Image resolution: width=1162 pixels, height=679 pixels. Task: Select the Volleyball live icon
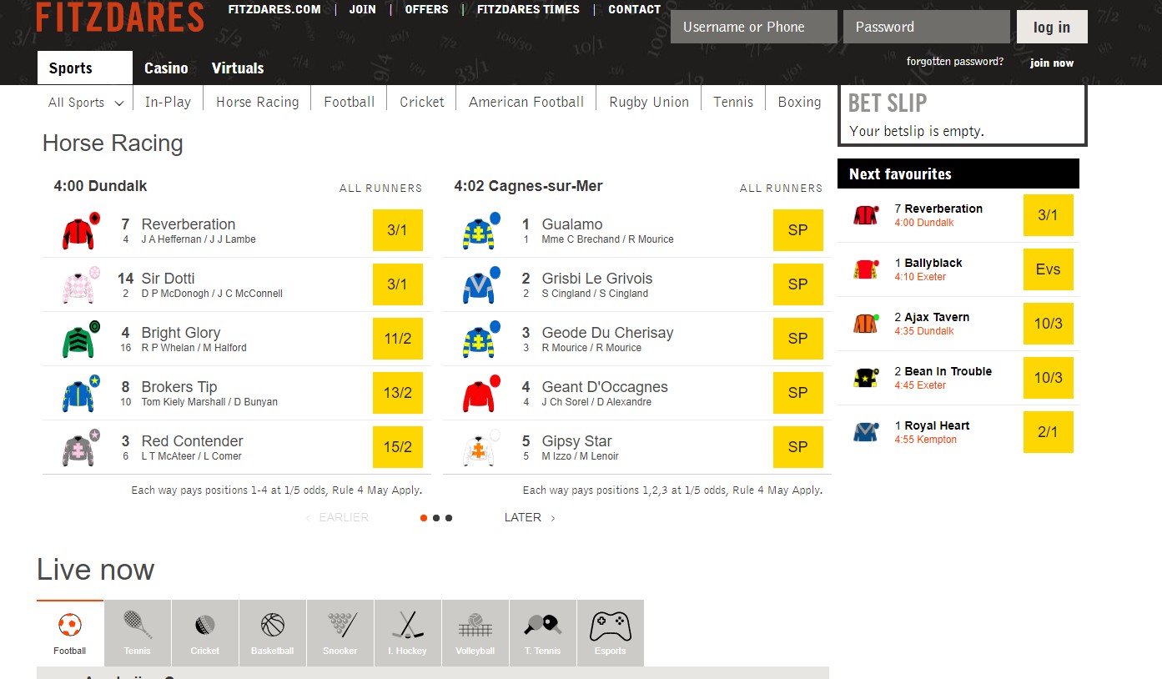(x=475, y=625)
